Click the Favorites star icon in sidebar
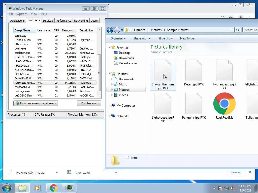This screenshot has width=258, height=193. 113,47
